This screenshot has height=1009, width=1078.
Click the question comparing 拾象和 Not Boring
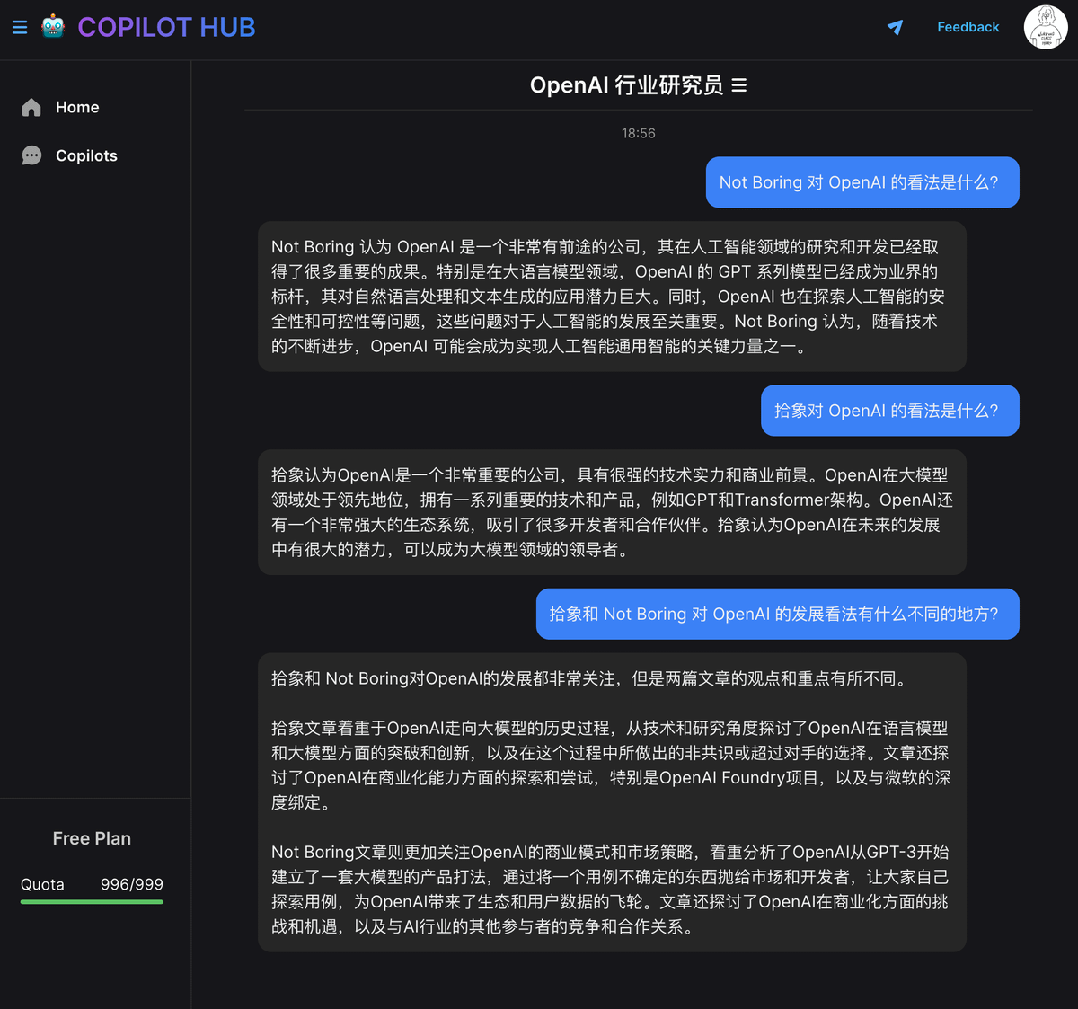(777, 614)
